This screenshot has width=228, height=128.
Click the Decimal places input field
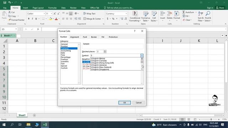[x=100, y=52]
